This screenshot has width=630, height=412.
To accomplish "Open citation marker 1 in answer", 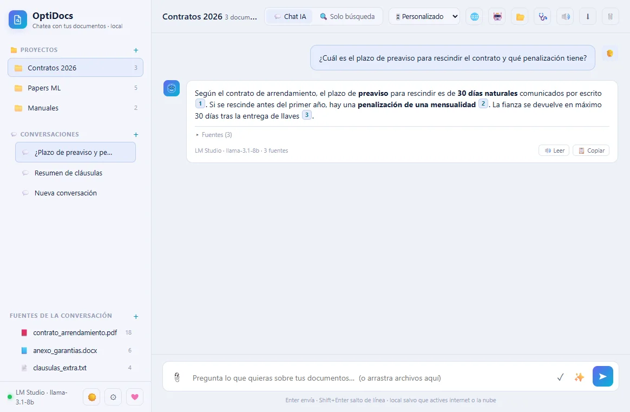I will [x=200, y=104].
